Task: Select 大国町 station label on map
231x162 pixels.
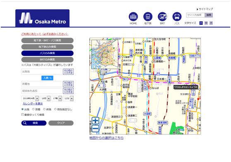Action: (x=147, y=114)
